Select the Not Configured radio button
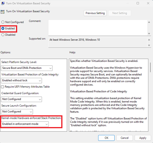Image resolution: width=153 pixels, height=143 pixels. point(3,22)
